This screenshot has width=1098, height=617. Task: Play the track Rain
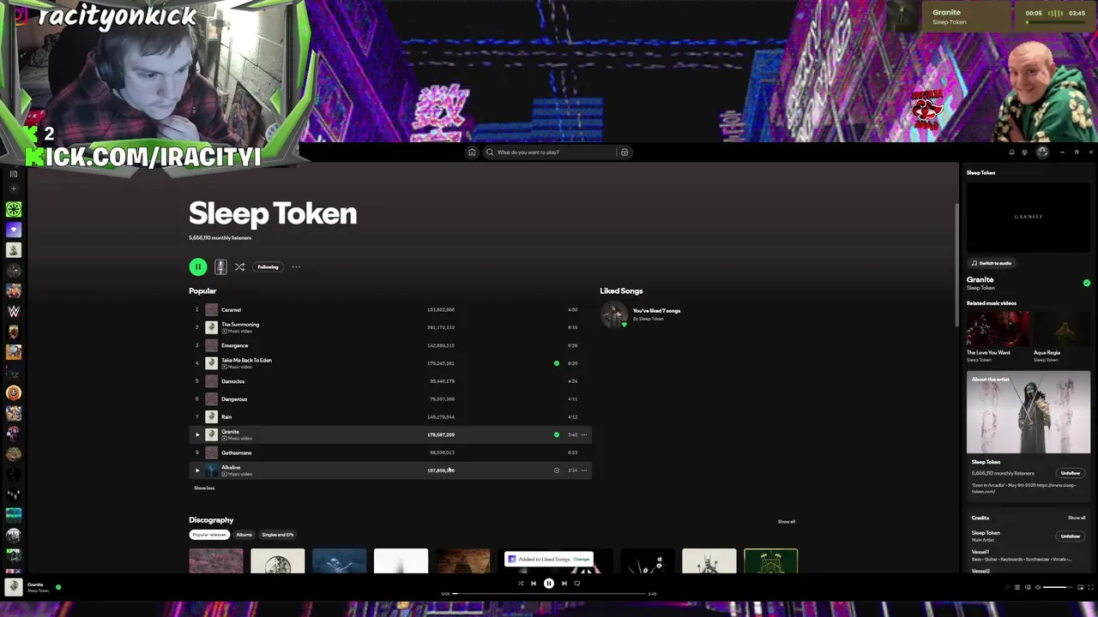click(x=390, y=416)
